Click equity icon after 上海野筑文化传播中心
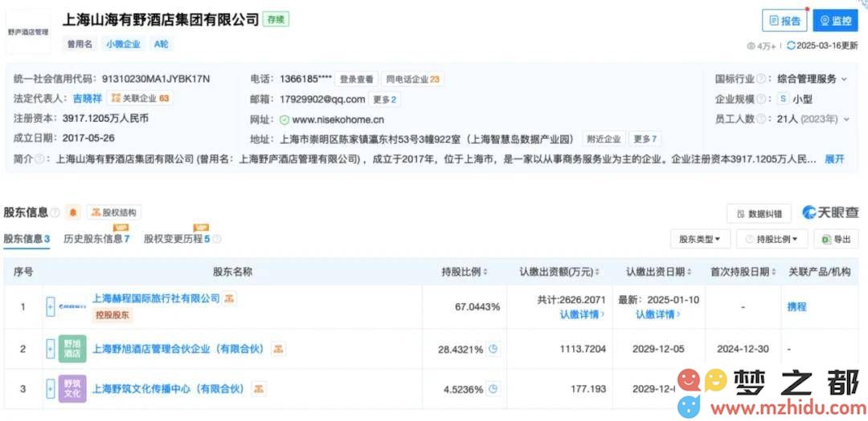Screen dimensions: 868x421 point(258,389)
